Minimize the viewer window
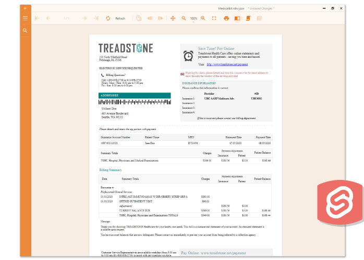 pyautogui.click(x=324, y=8)
